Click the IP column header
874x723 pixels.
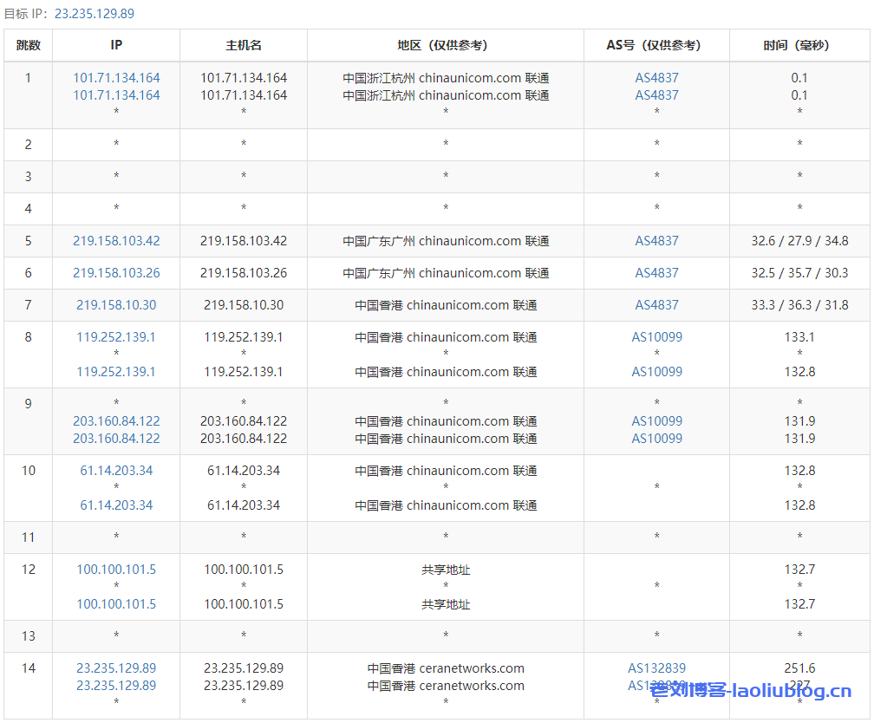tap(116, 45)
